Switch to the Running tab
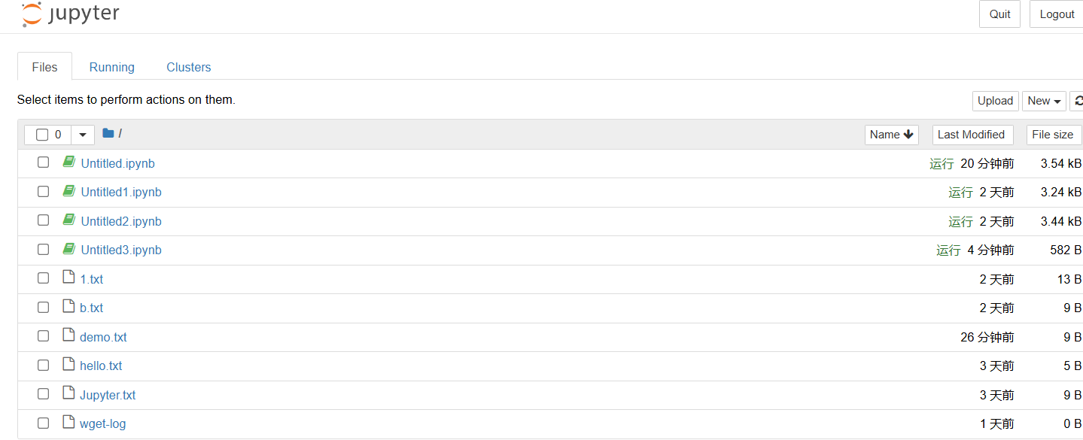Screen dimensions: 1083x440 point(111,67)
